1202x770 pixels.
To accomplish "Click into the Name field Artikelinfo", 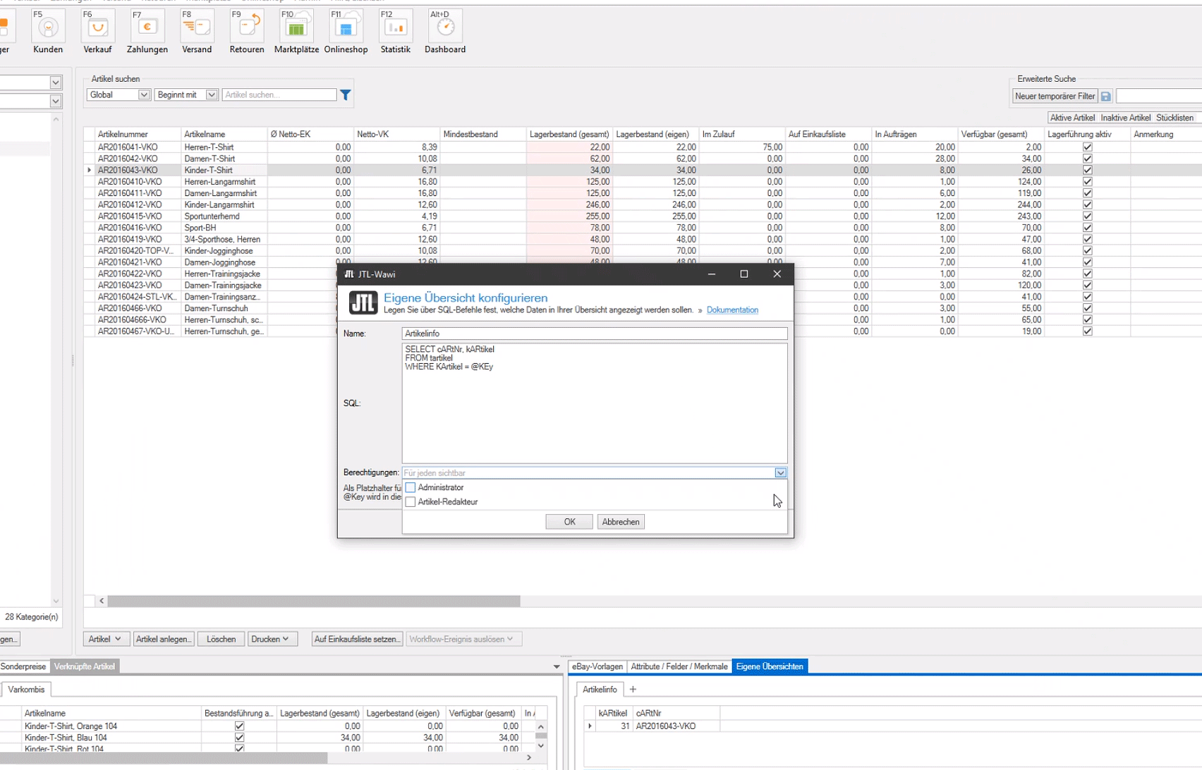I will click(x=595, y=334).
